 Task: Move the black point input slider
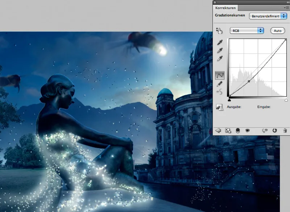point(229,100)
